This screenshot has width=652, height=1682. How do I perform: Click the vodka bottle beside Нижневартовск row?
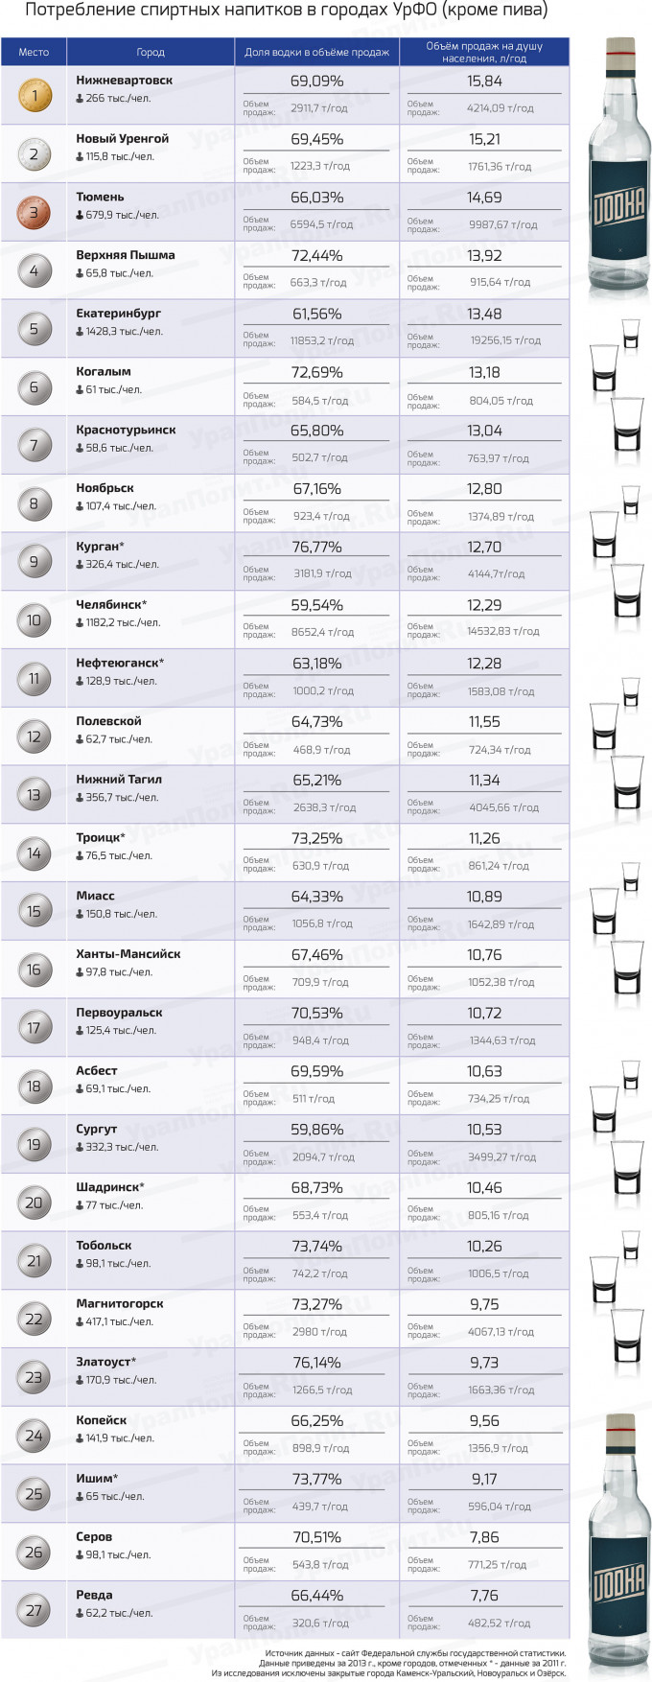619,173
